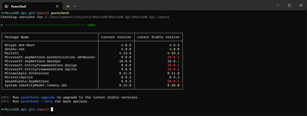307x116 pixels.
Task: Select the PowerShell tab
Action: tap(32, 6)
